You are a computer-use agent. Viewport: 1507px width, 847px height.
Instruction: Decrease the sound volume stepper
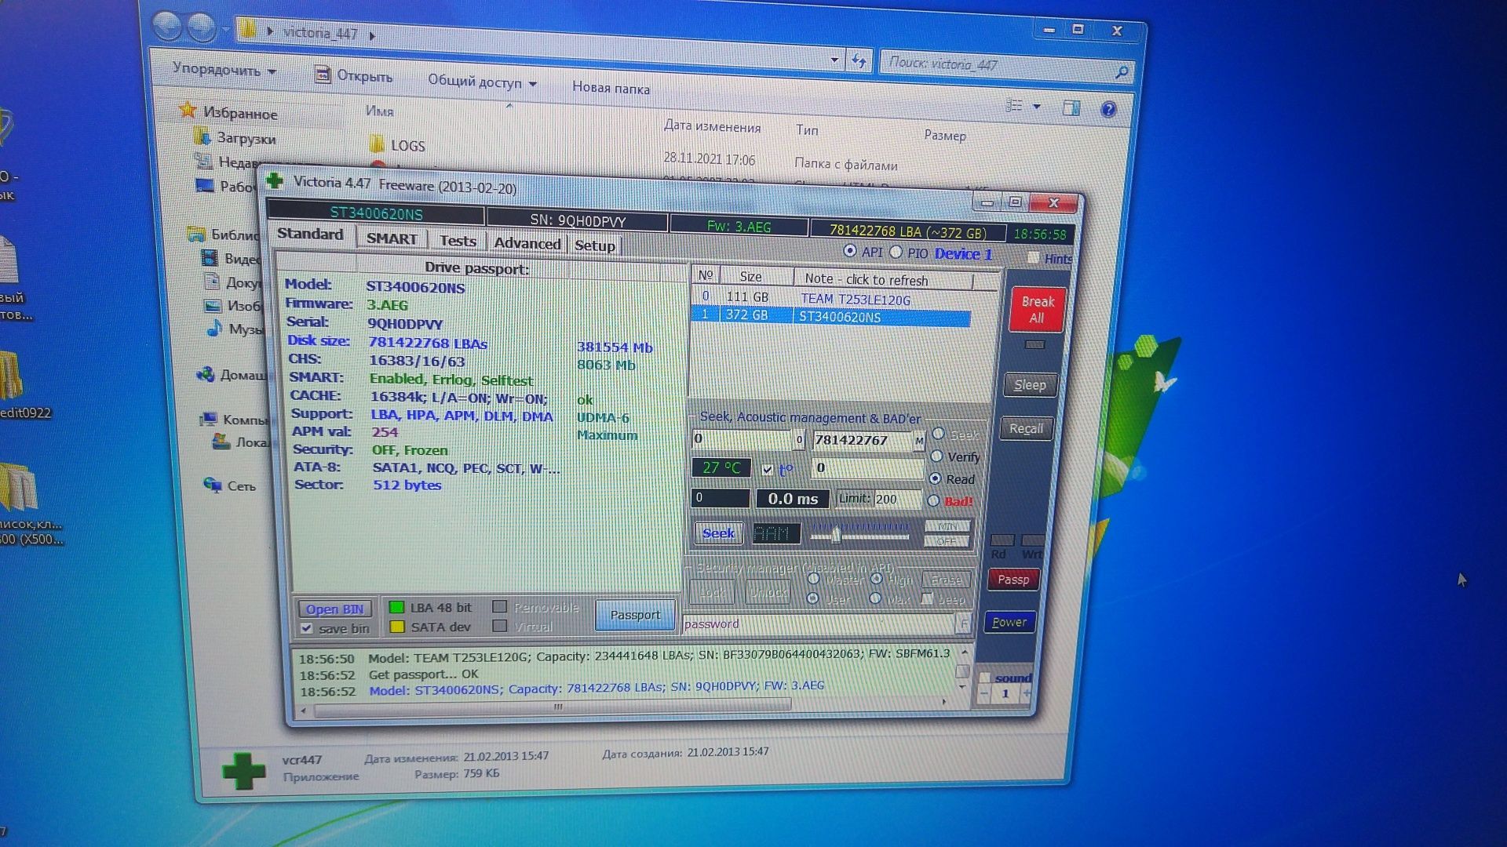pyautogui.click(x=983, y=693)
